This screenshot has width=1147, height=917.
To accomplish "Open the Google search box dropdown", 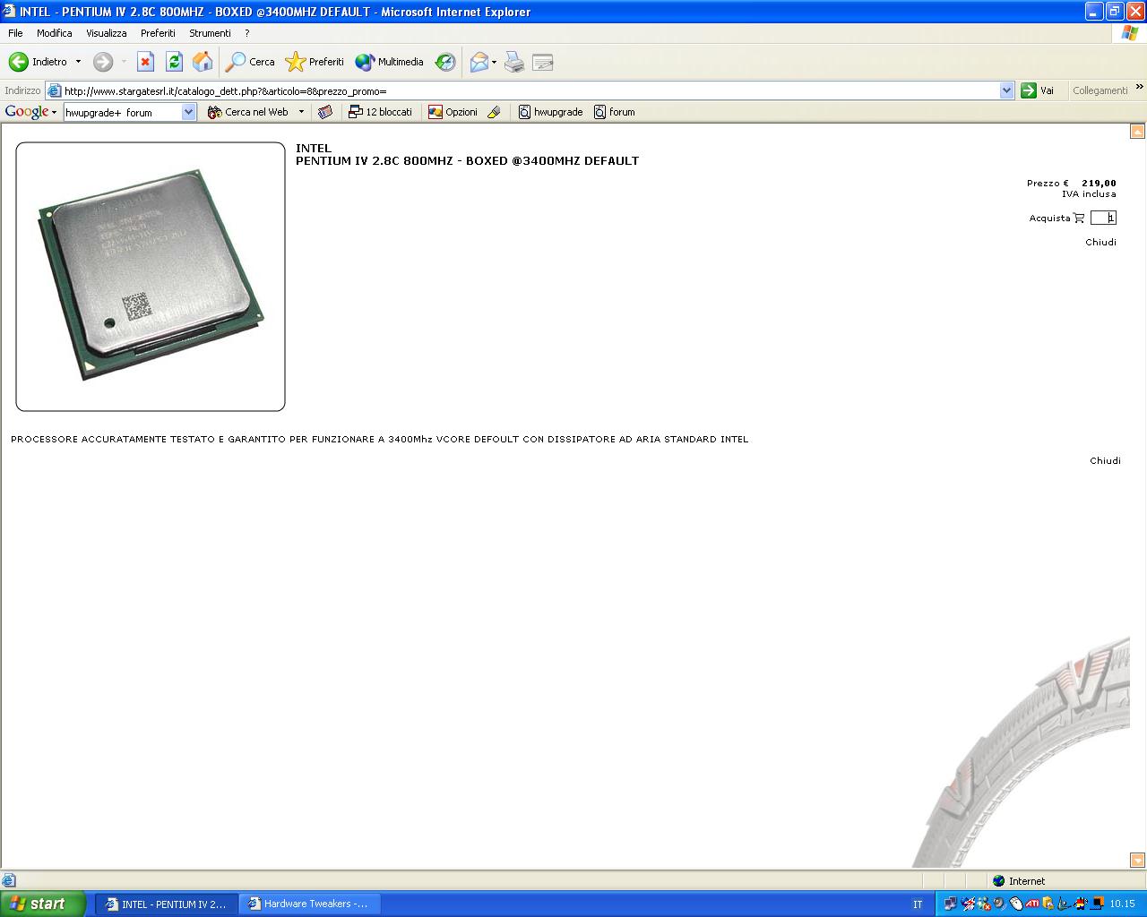I will [188, 112].
